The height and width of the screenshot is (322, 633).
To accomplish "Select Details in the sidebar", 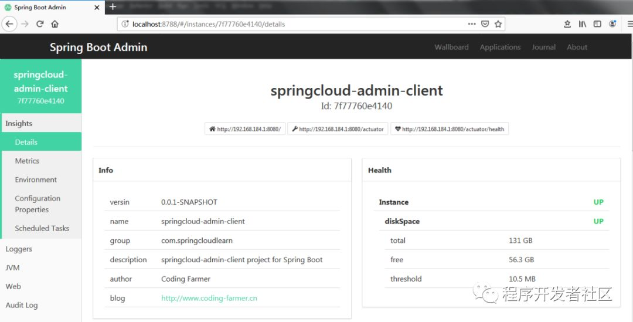I will pyautogui.click(x=42, y=142).
